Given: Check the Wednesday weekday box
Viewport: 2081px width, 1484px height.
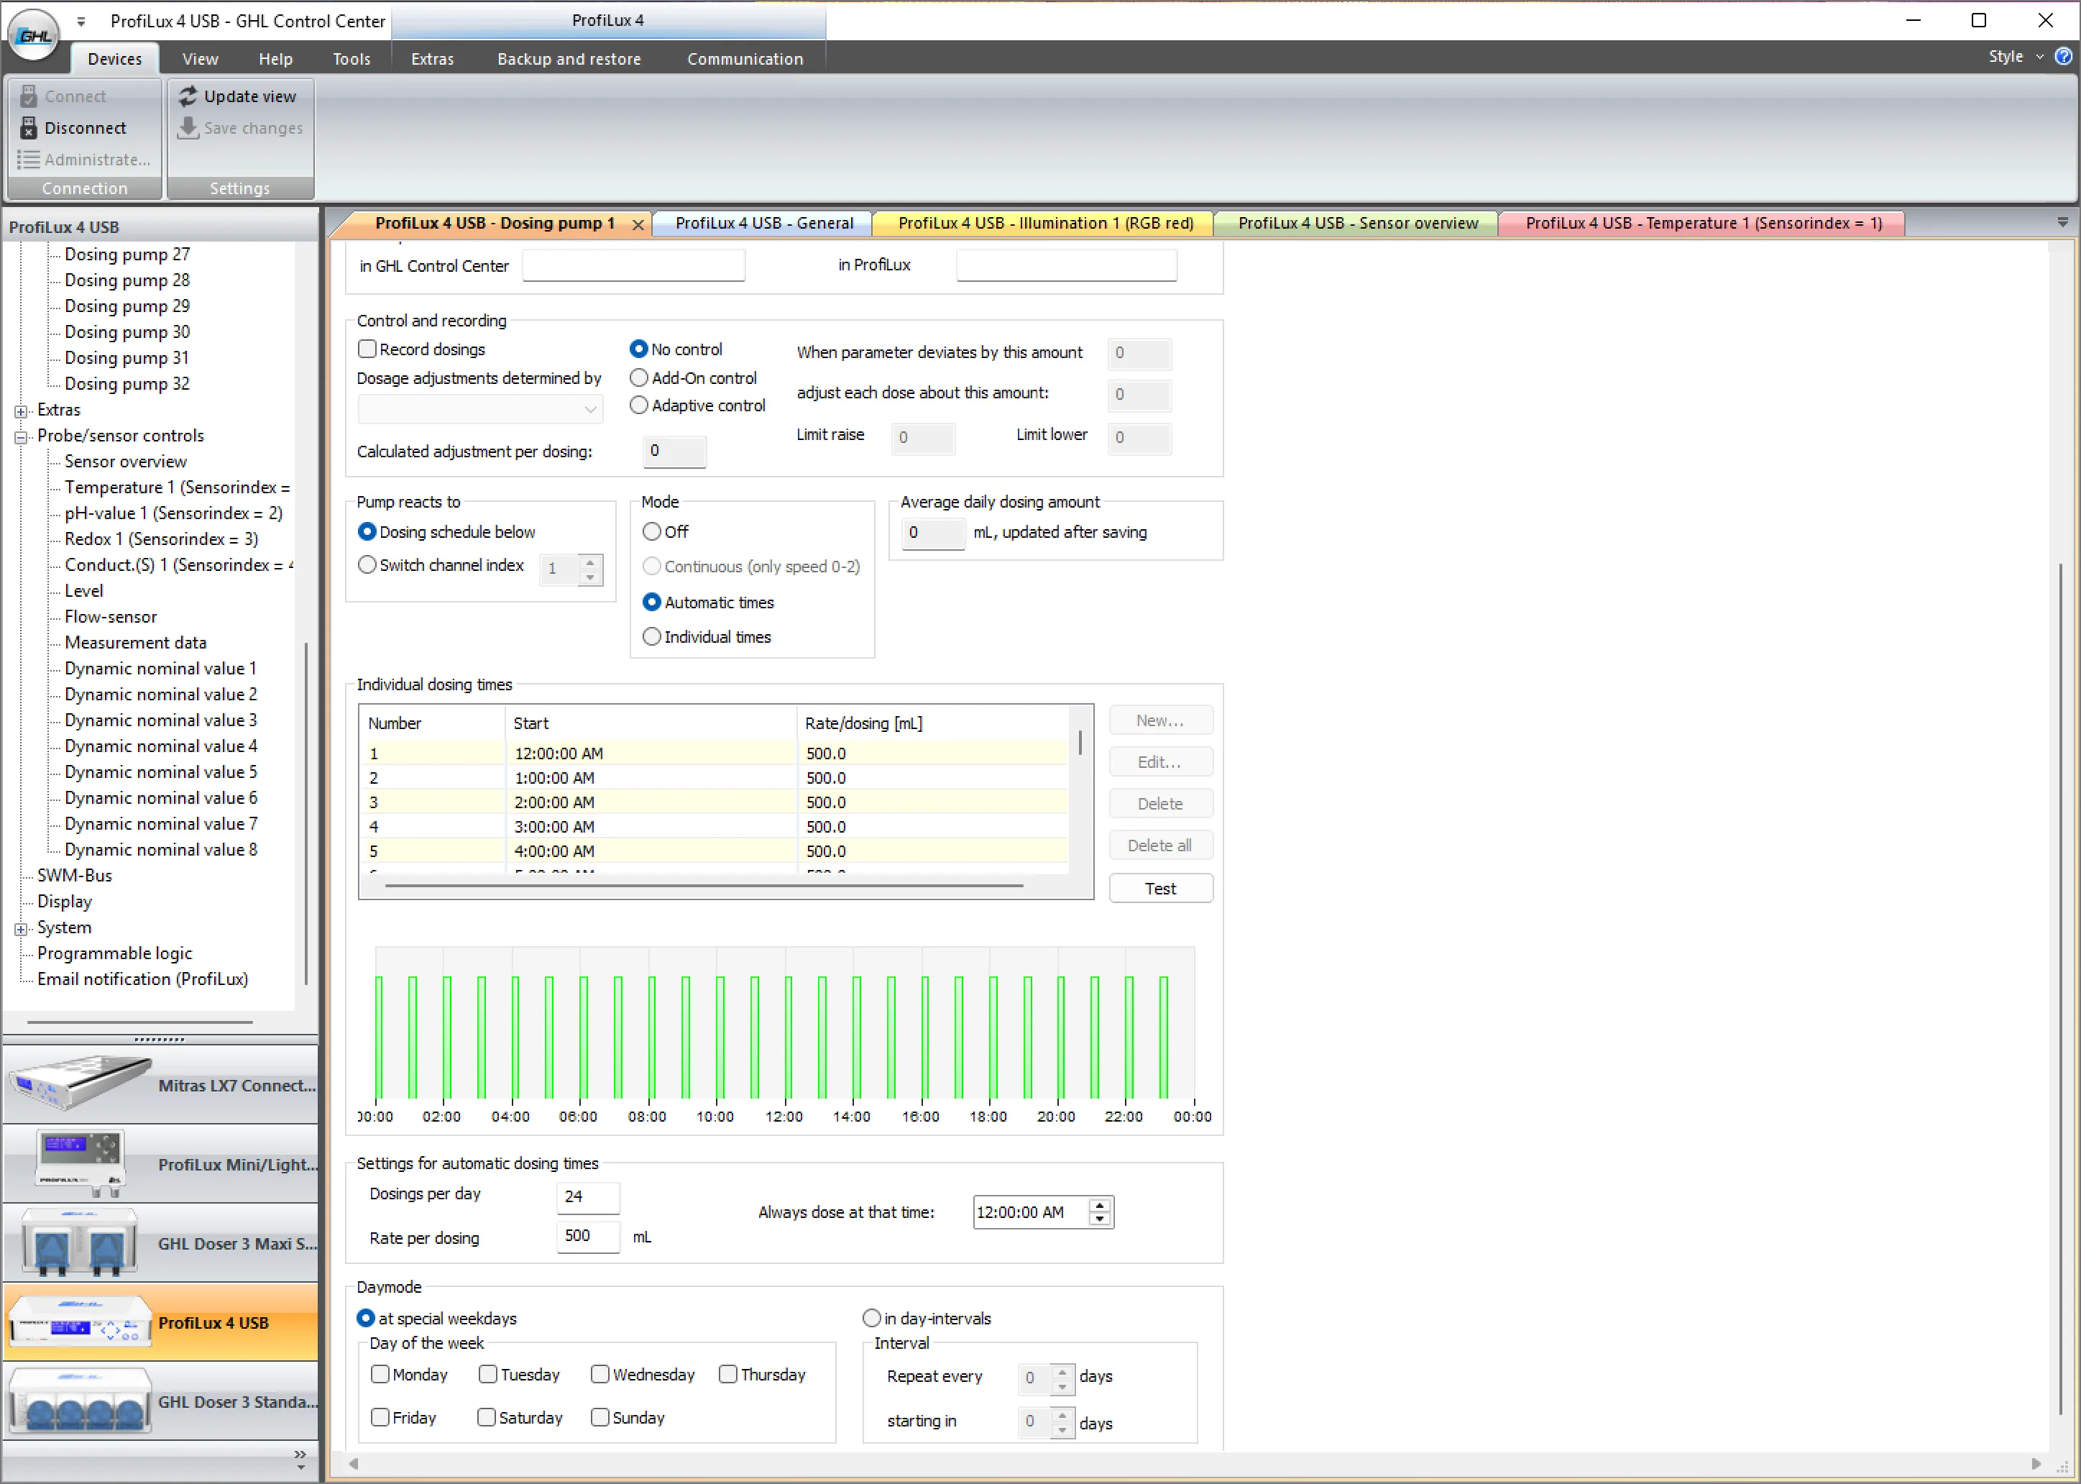Looking at the screenshot, I should point(600,1374).
